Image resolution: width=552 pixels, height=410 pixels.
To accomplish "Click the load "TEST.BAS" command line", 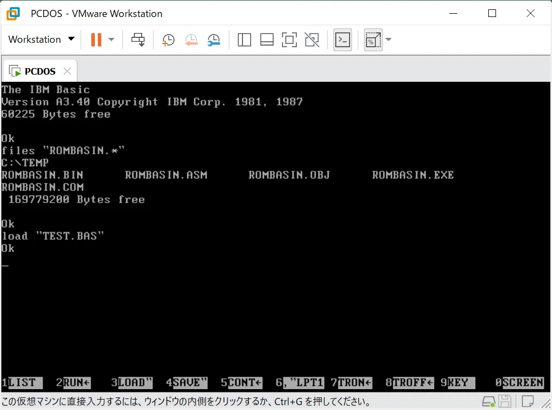I will 53,236.
